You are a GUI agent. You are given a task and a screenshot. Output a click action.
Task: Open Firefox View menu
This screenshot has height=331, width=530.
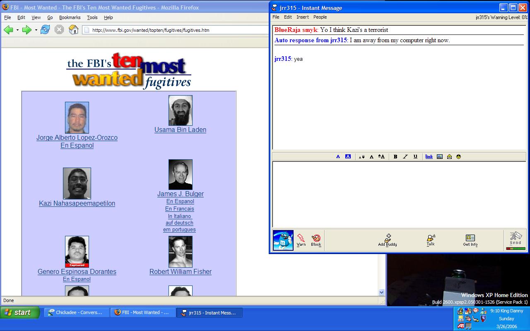point(36,17)
